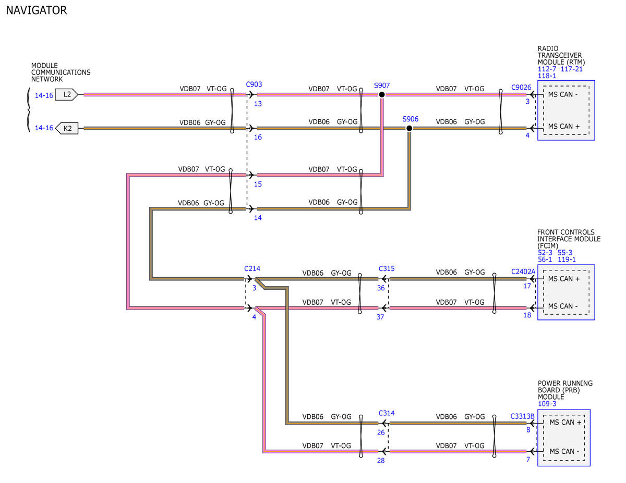The image size is (626, 483).
Task: Click the S907 splice dot
Action: 382,95
